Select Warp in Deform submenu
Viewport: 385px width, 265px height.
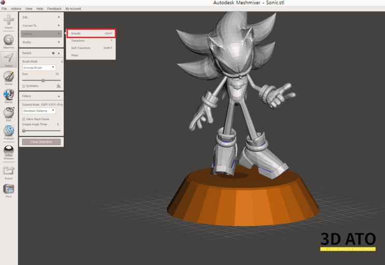pyautogui.click(x=91, y=55)
